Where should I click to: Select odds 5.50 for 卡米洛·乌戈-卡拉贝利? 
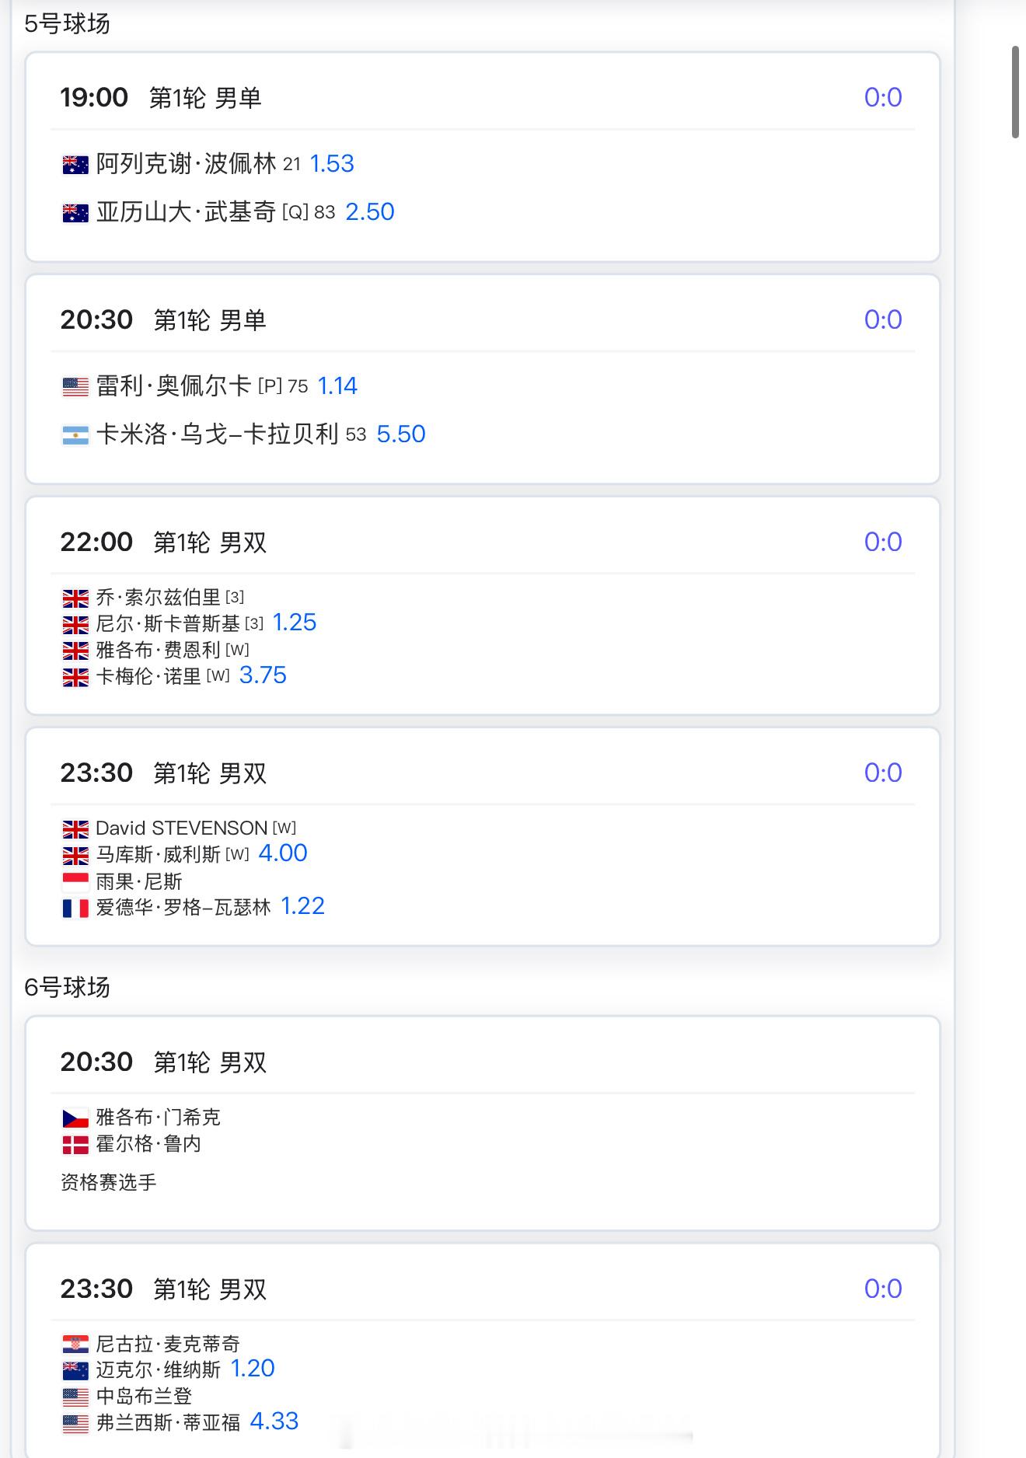point(401,434)
